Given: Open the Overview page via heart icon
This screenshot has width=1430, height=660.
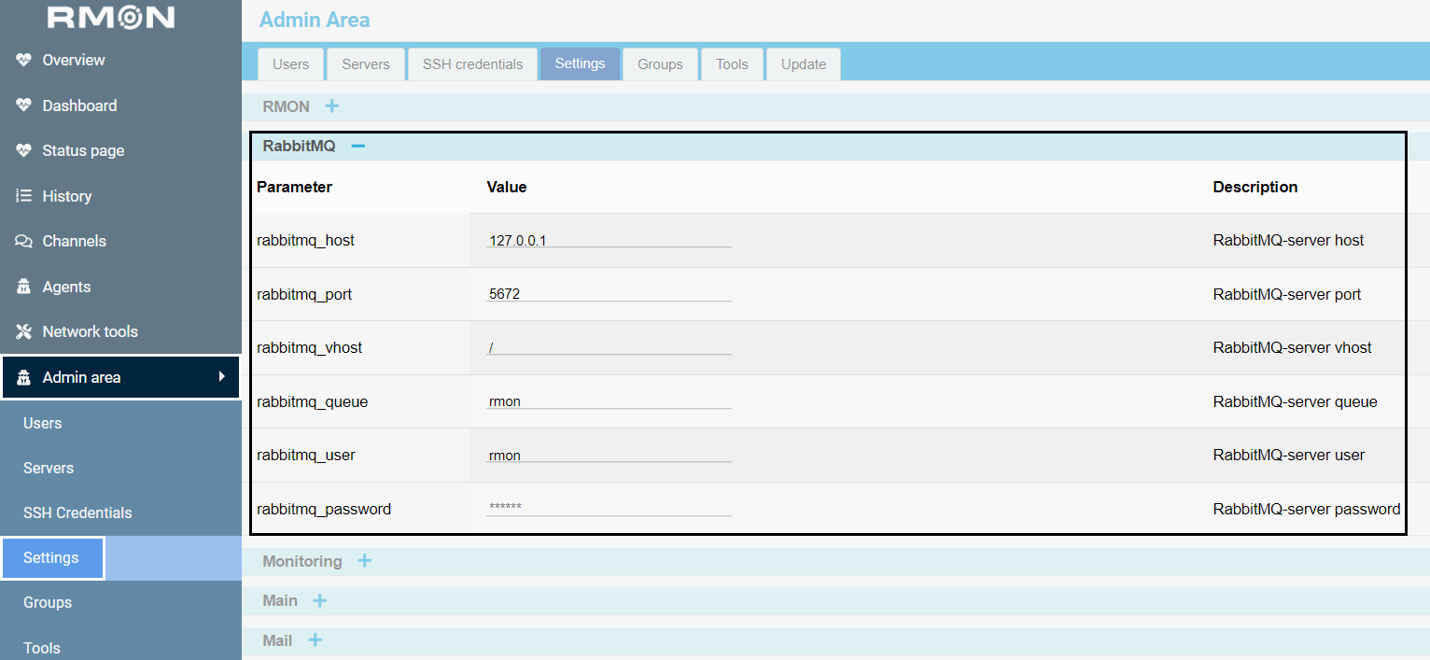Looking at the screenshot, I should [x=22, y=60].
